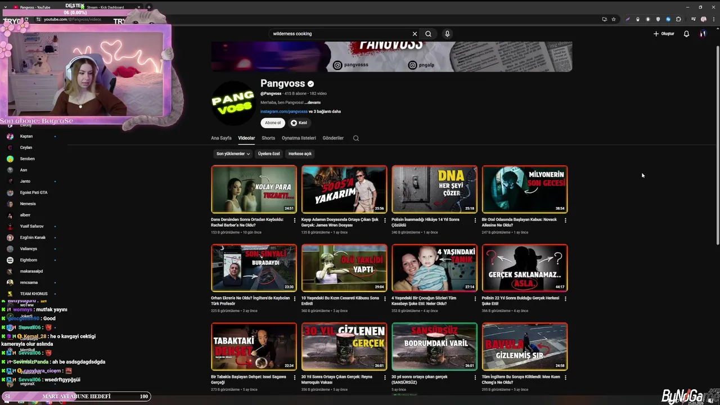Viewport: 720px width, 405px height.
Task: Click the Oluştur create button
Action: (664, 34)
